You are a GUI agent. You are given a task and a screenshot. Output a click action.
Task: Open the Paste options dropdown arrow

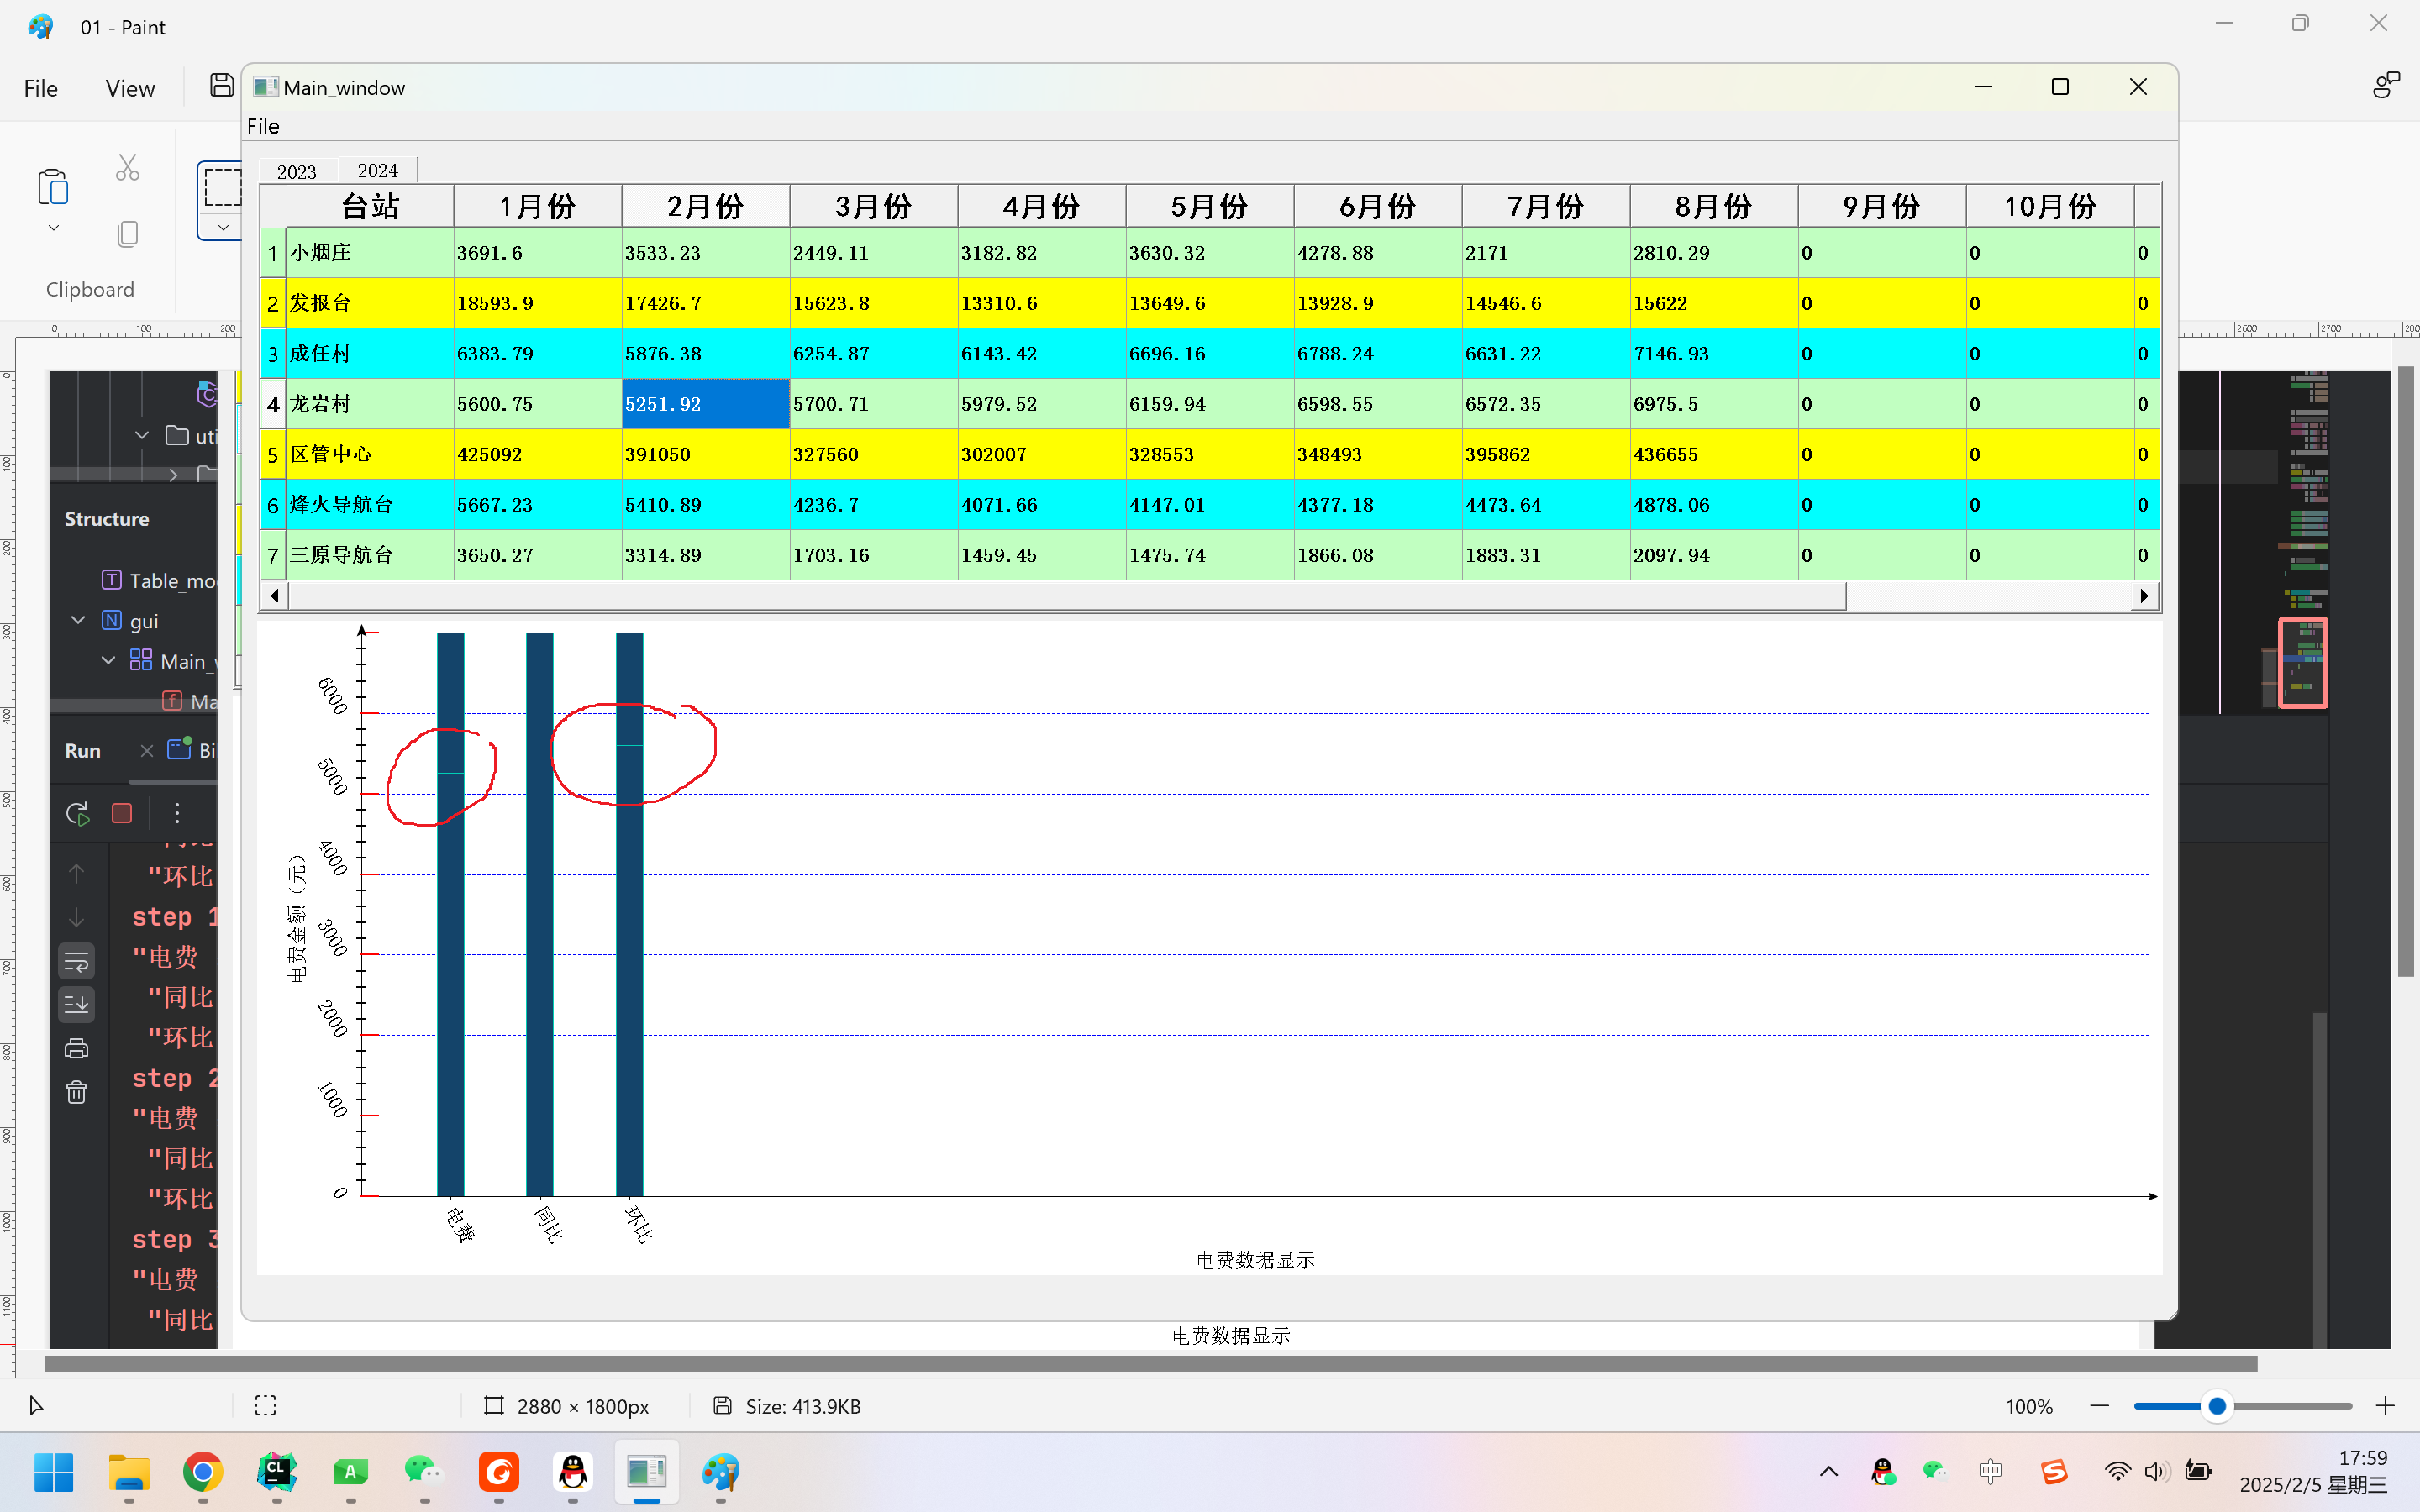click(x=53, y=228)
